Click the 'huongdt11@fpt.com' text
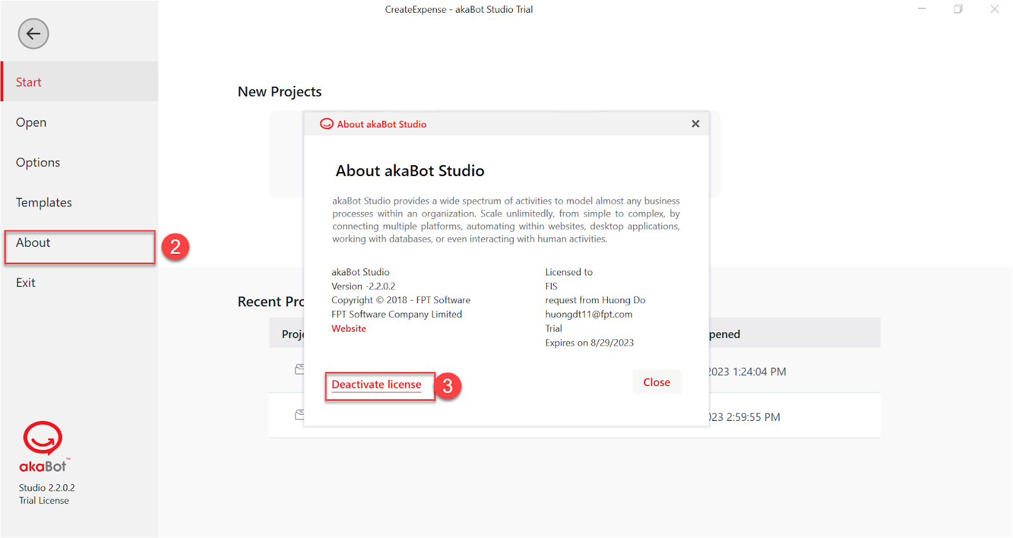The height and width of the screenshot is (538, 1013). pos(589,315)
